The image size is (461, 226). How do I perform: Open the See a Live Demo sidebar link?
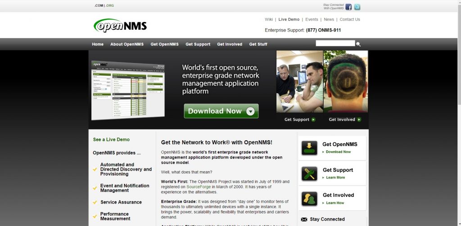click(111, 140)
